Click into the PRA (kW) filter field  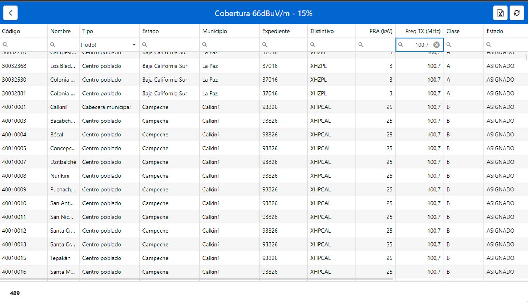(x=376, y=45)
